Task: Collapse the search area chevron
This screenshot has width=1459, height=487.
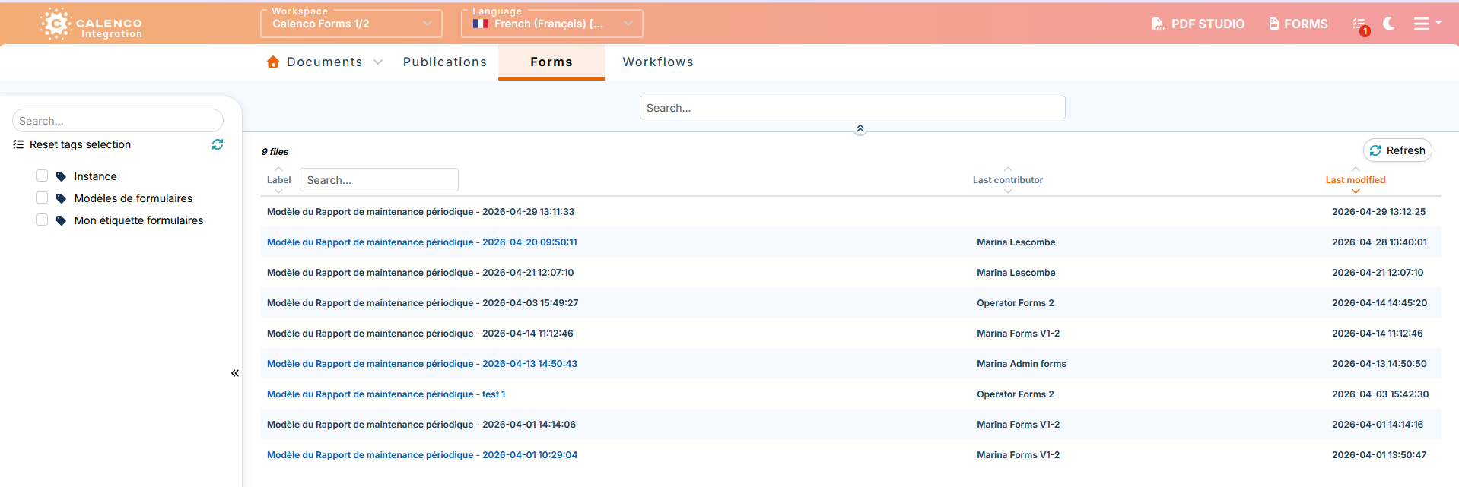Action: (x=860, y=129)
